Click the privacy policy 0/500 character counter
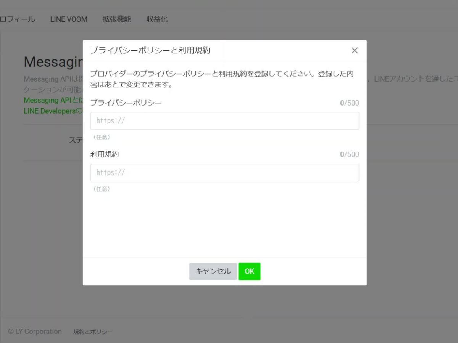Image resolution: width=458 pixels, height=343 pixels. pos(349,103)
